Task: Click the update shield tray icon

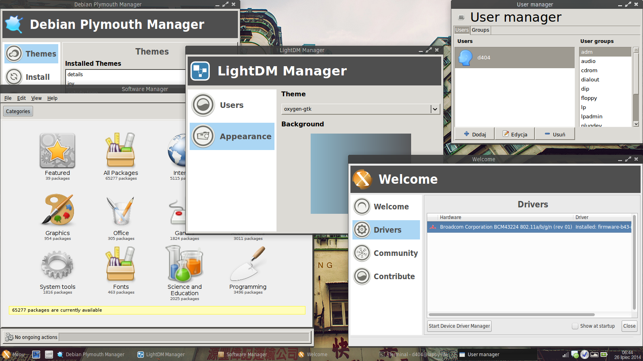Action: tap(585, 355)
